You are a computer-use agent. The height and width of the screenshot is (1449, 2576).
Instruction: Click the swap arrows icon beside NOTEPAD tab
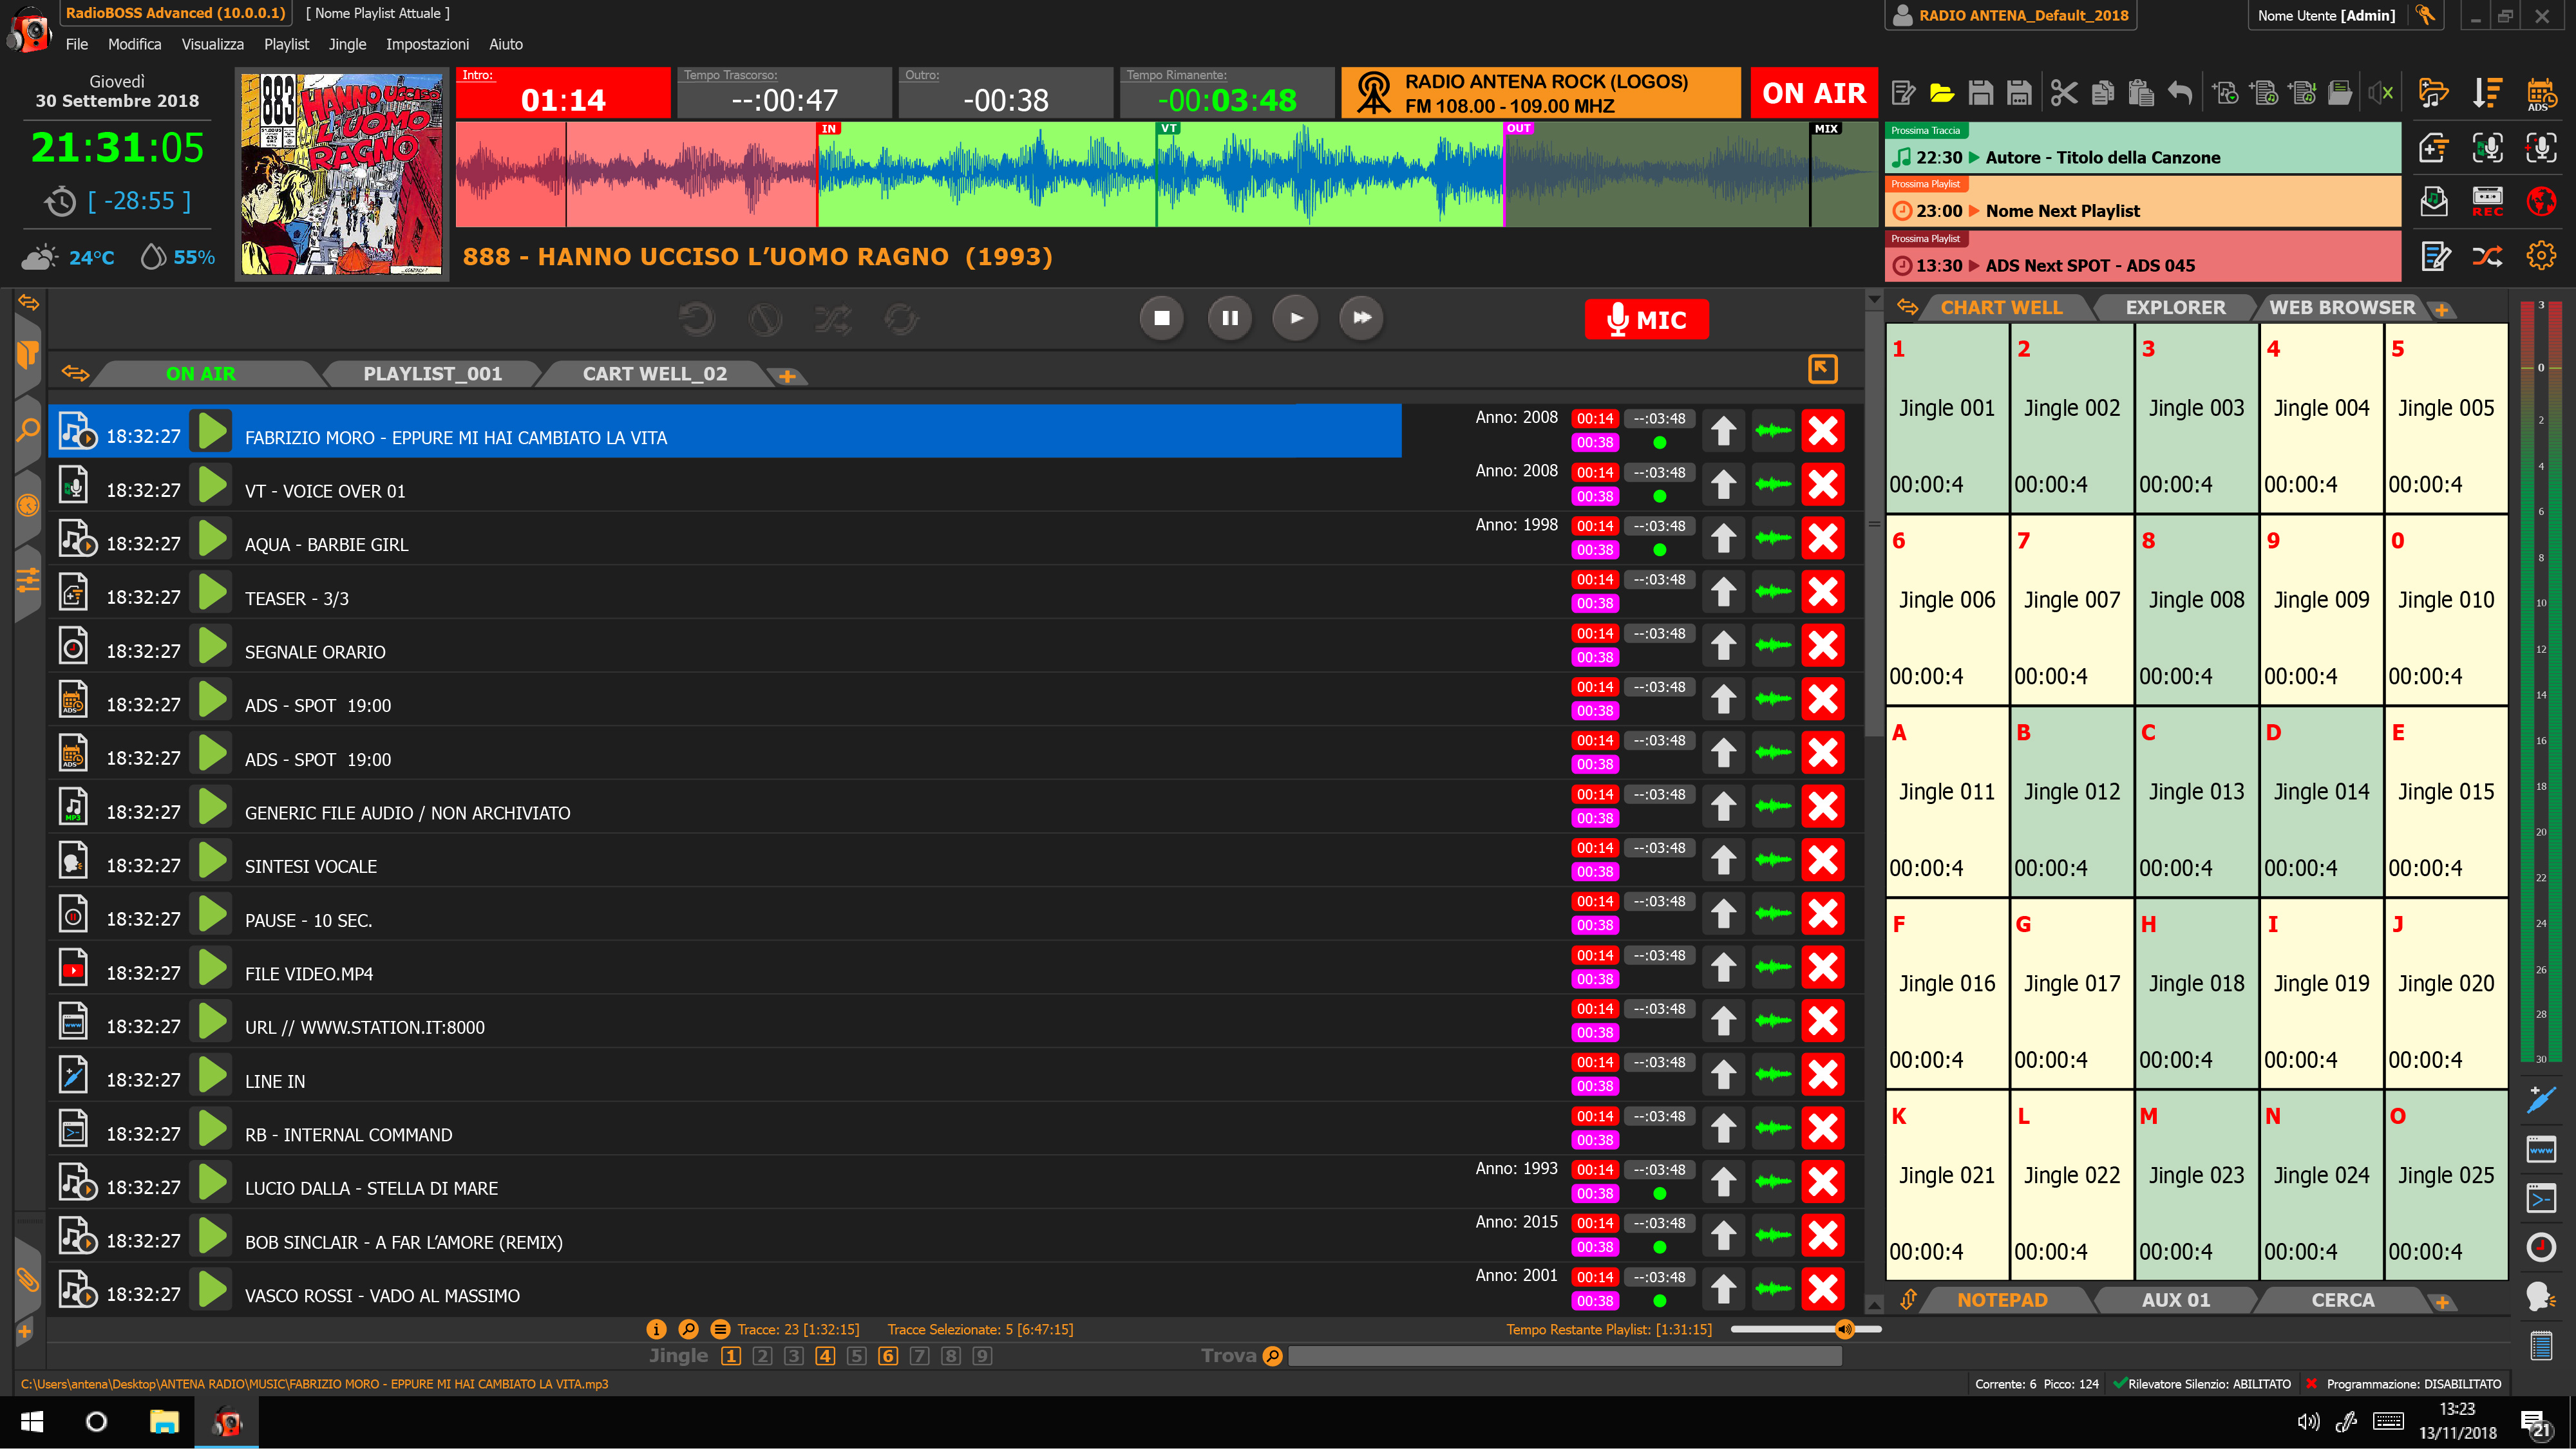click(x=1908, y=1299)
